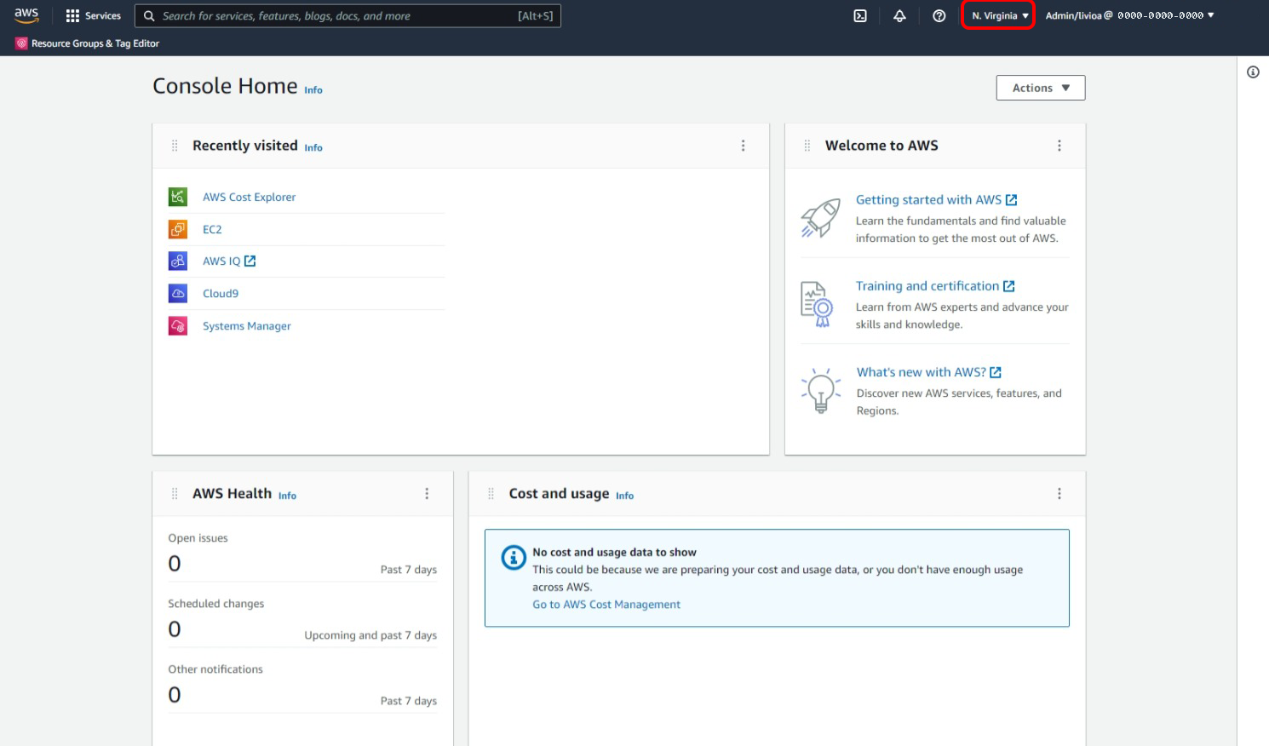The image size is (1269, 746).
Task: Click the rocket Getting started icon
Action: click(x=820, y=218)
